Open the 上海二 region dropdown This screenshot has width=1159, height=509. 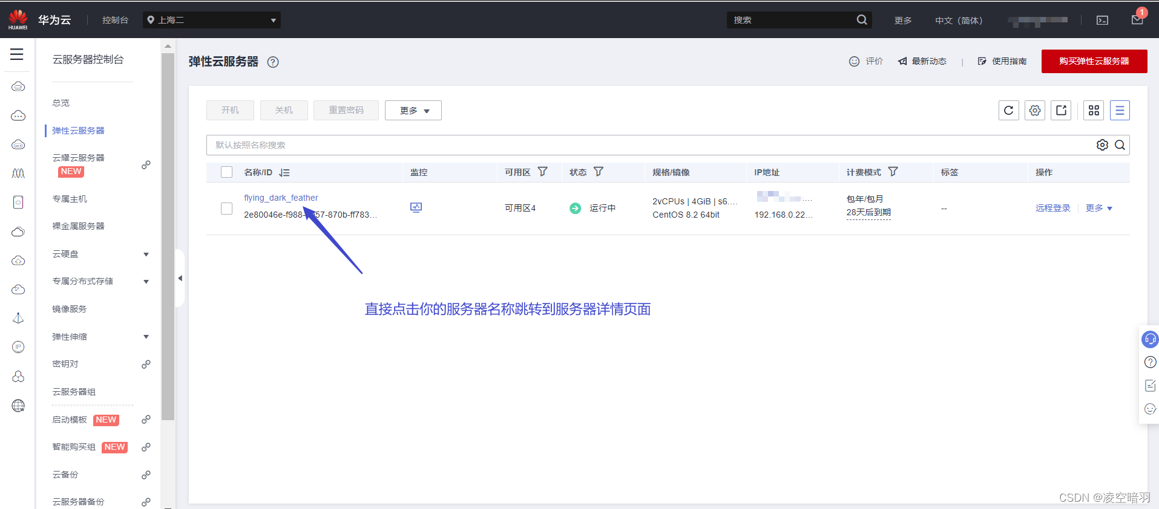coord(212,20)
